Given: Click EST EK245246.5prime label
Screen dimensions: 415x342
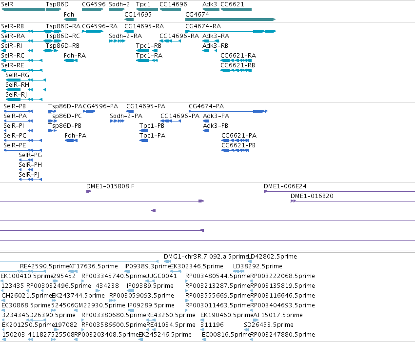Looking at the screenshot, I should [x=165, y=335].
